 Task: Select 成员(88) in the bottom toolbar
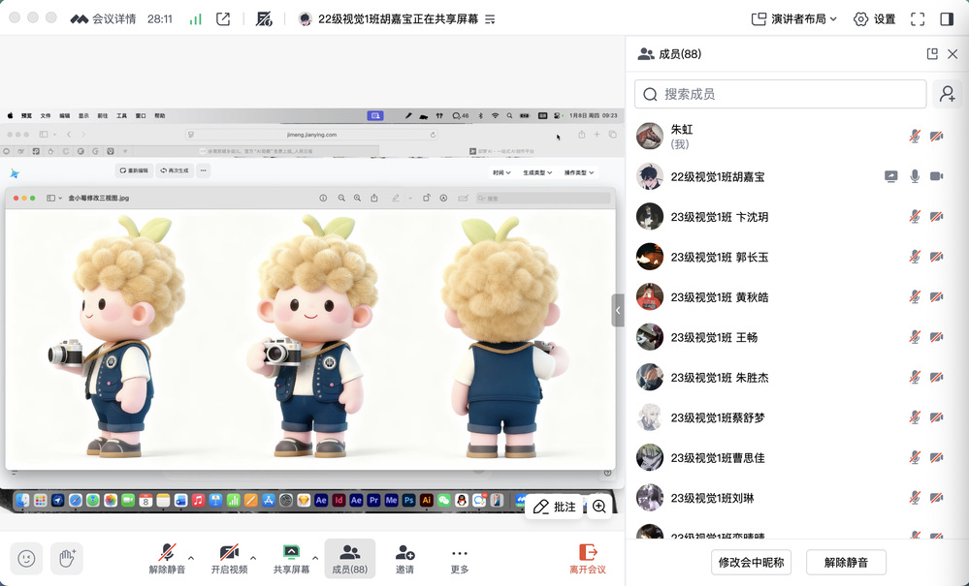coord(349,558)
